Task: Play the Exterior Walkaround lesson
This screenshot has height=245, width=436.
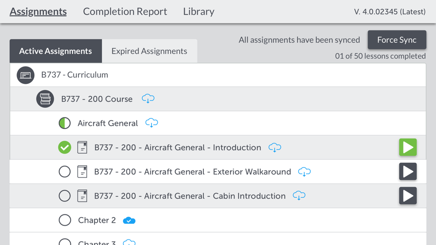Action: [x=408, y=172]
